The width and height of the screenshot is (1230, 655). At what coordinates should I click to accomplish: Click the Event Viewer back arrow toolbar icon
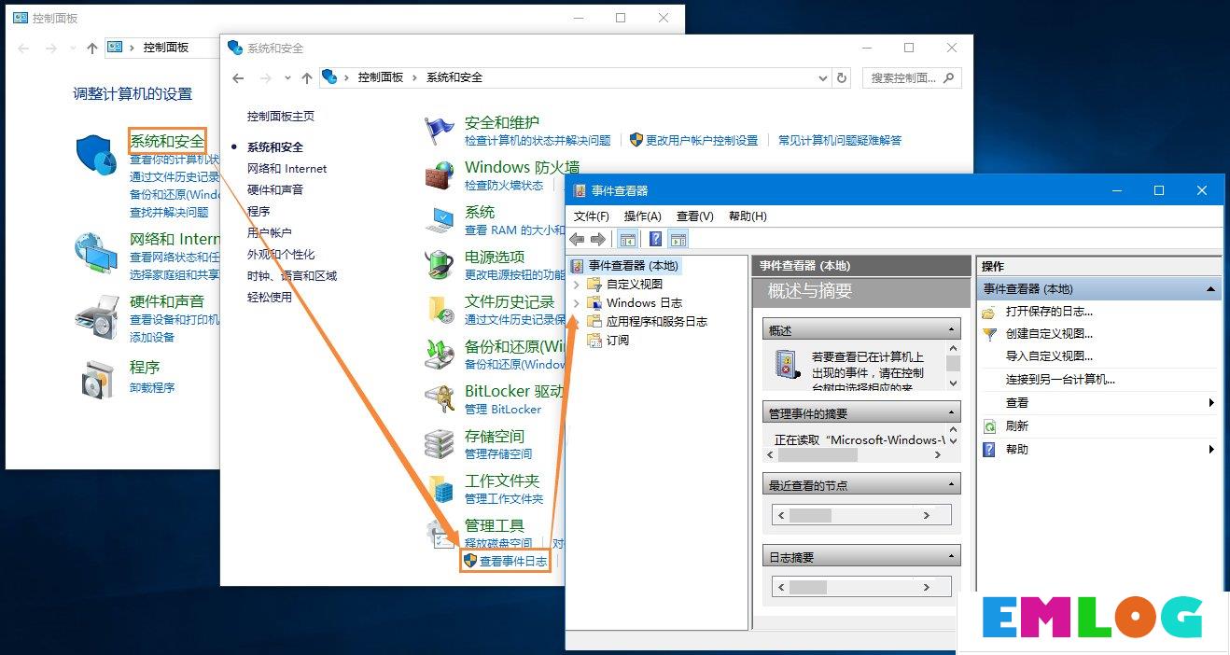[x=577, y=240]
